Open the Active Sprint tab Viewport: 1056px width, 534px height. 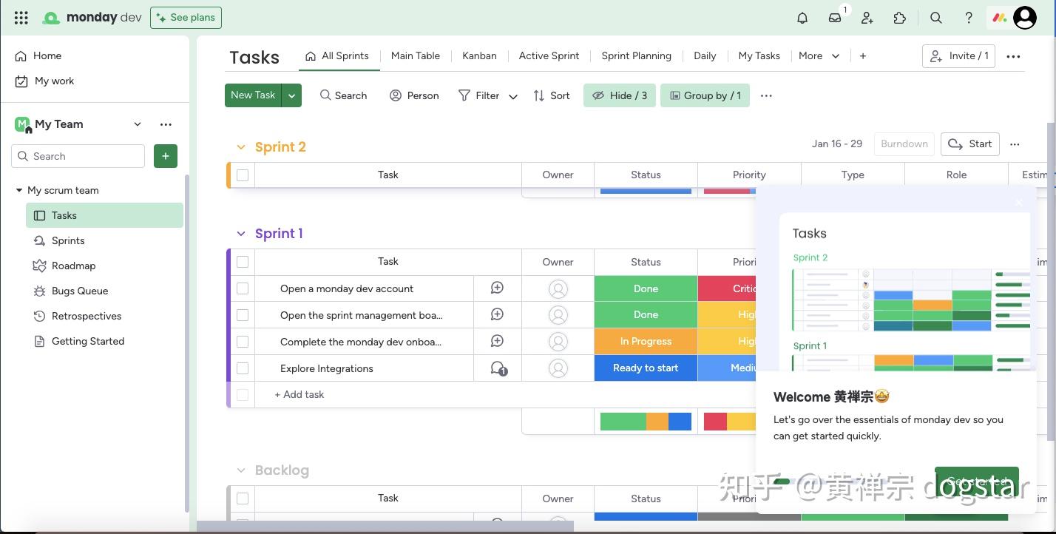coord(549,55)
